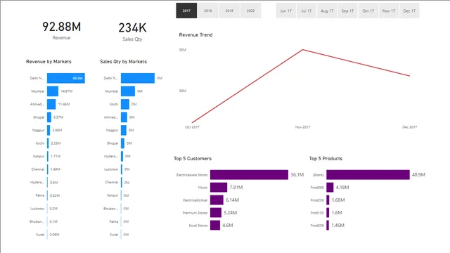Select Kochi bar in Sales Qty by Markets

[125, 104]
